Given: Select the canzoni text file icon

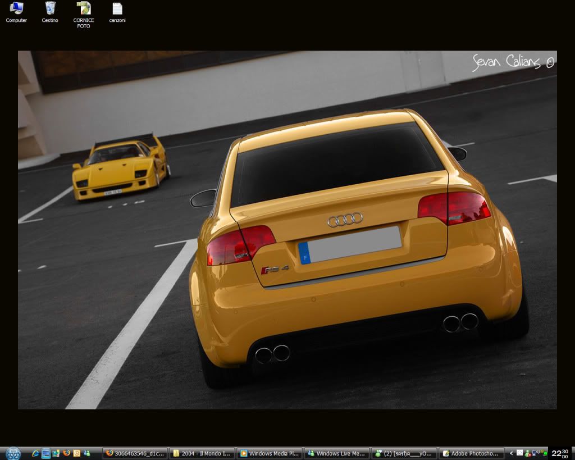Looking at the screenshot, I should (x=117, y=12).
